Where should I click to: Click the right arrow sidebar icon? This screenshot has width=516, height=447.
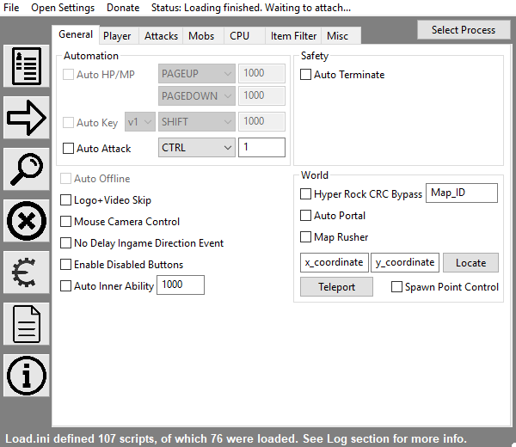[27, 118]
